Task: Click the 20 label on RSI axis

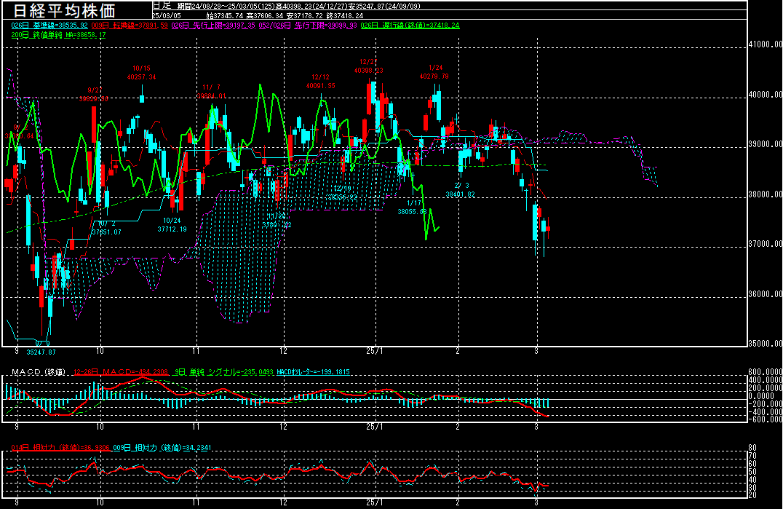Action: click(752, 495)
